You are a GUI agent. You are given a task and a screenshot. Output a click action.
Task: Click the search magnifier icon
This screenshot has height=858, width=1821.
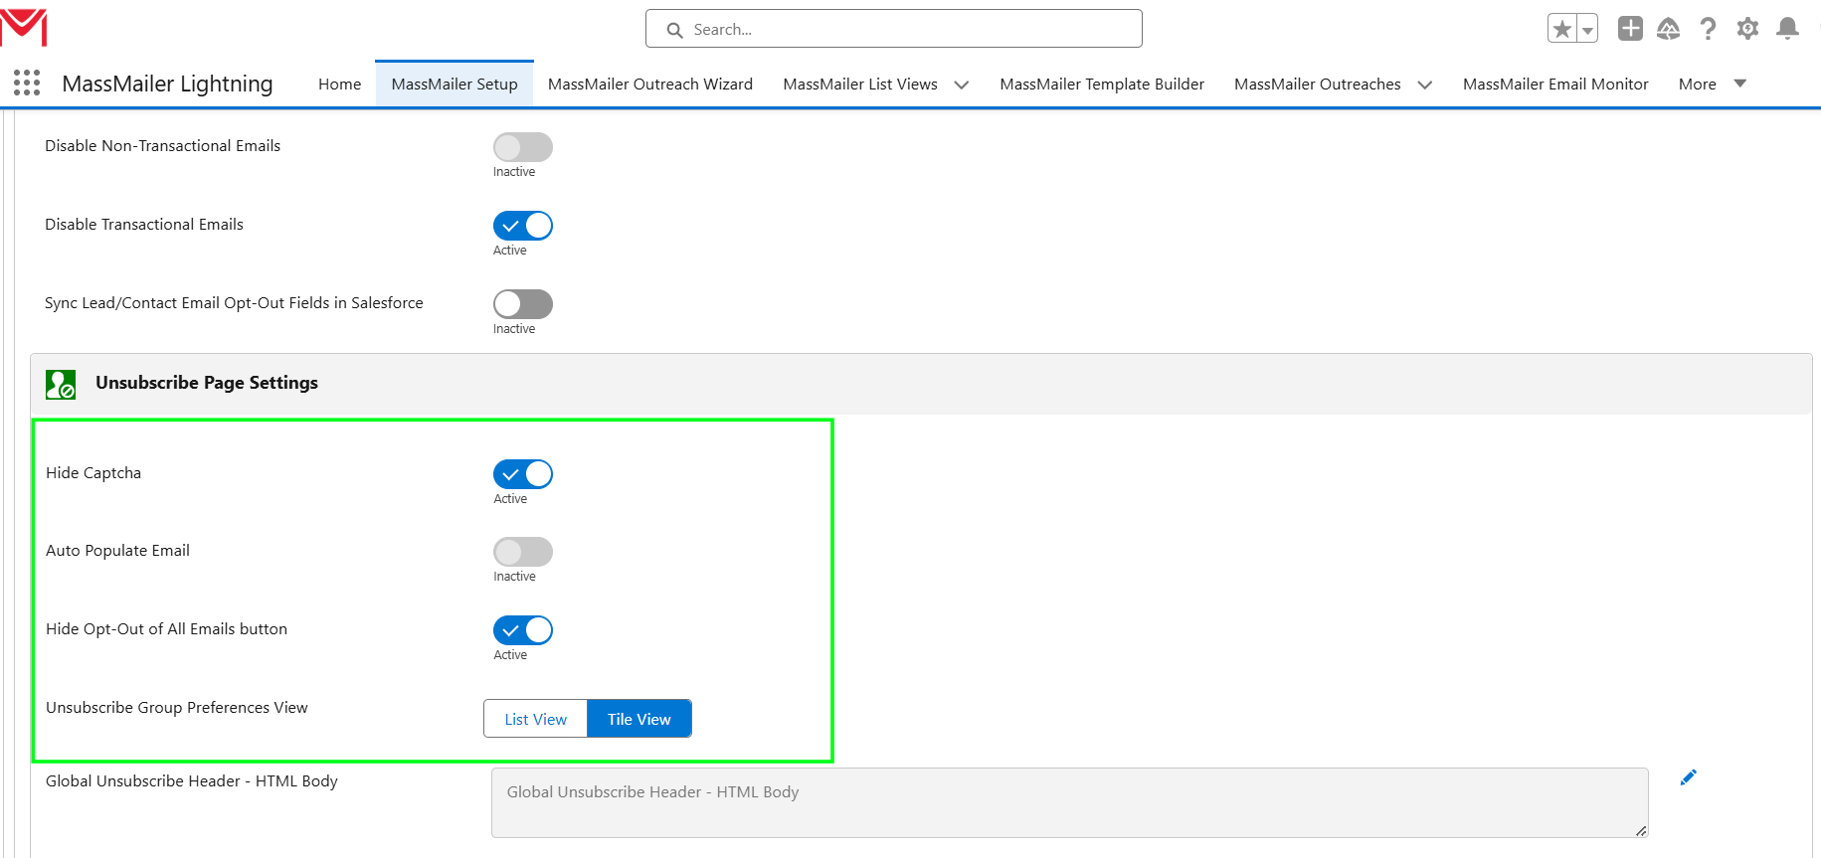click(x=674, y=30)
